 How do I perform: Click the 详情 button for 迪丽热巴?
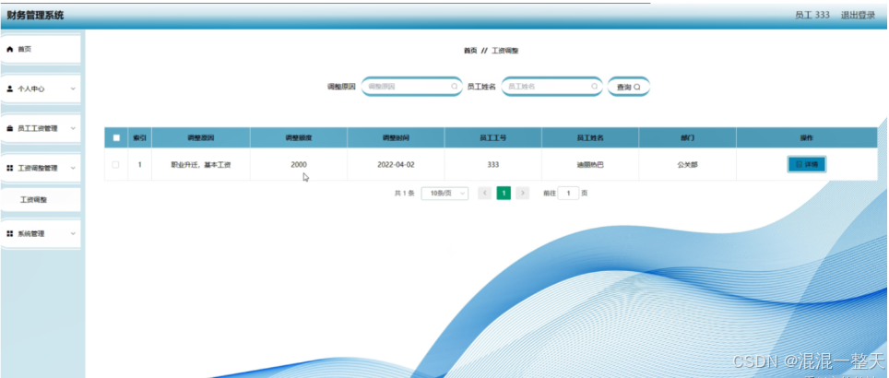tap(806, 164)
